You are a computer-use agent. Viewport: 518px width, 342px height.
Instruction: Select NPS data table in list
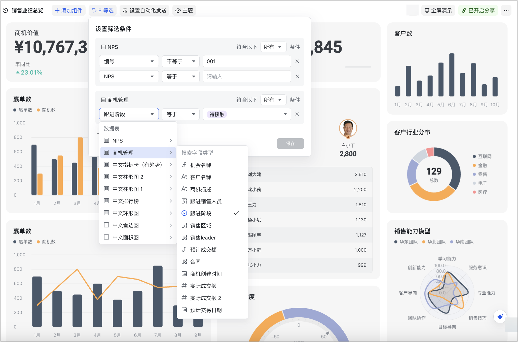138,141
